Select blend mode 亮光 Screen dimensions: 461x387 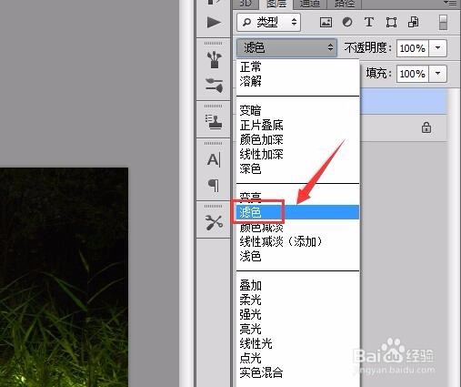[x=297, y=329]
